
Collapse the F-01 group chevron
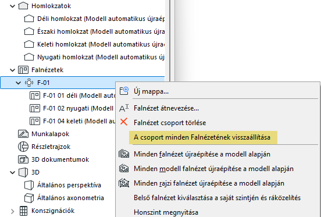(19, 83)
